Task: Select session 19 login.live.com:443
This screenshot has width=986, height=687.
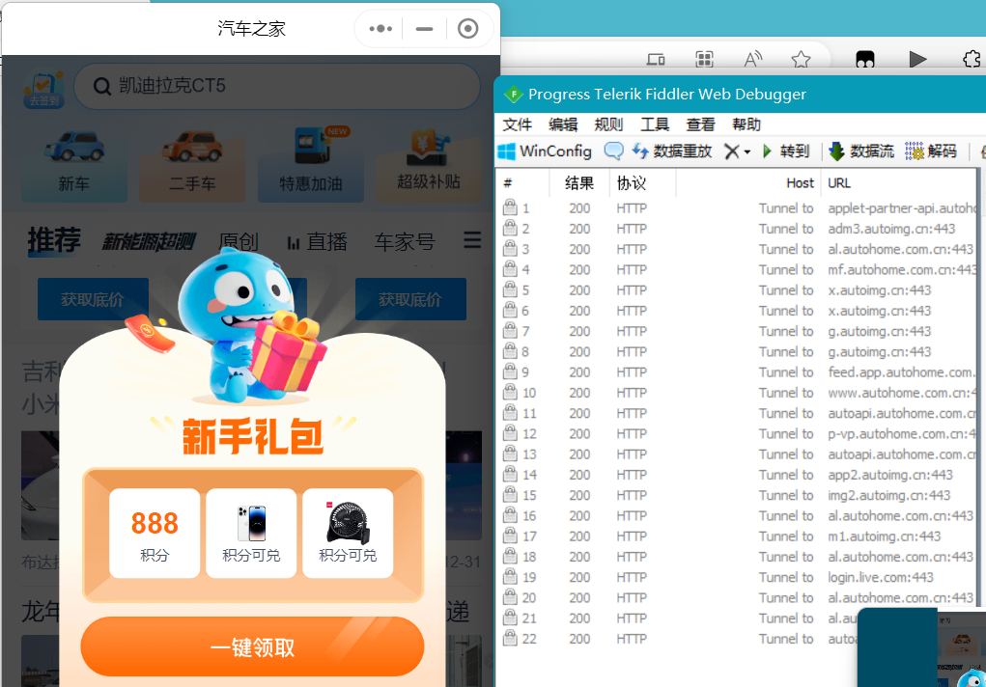Action: point(737,577)
